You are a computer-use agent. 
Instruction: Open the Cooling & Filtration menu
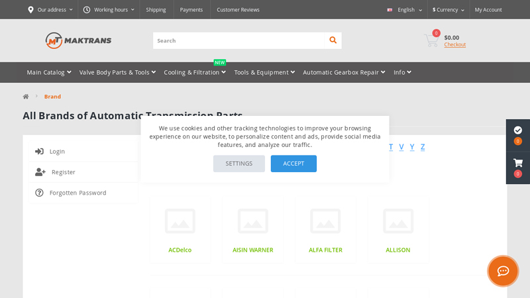[x=194, y=72]
